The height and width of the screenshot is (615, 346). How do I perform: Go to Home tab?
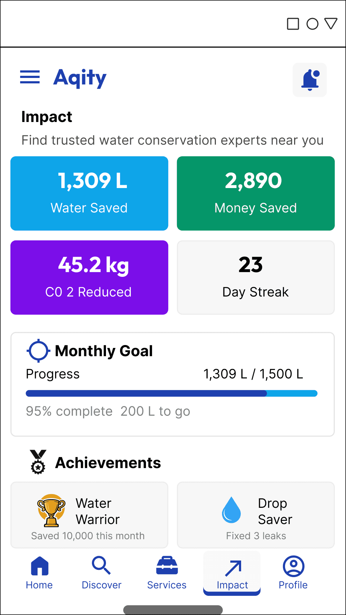39,573
